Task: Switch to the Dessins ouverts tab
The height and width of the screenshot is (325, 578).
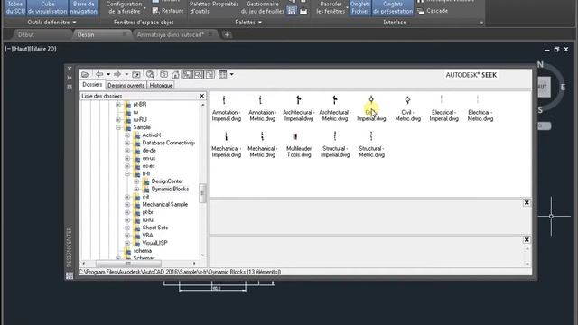Action: (126, 86)
